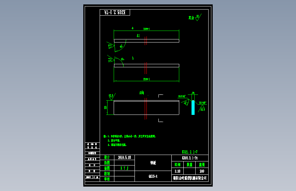
Task: Click the green K321.2.1-7 reference number
Action: click(190, 152)
